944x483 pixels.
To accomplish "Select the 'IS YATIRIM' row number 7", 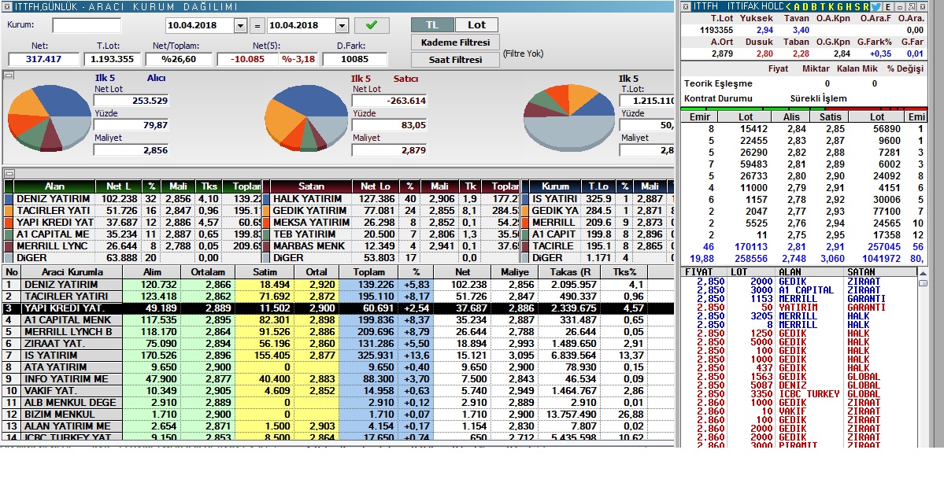I will (337, 355).
